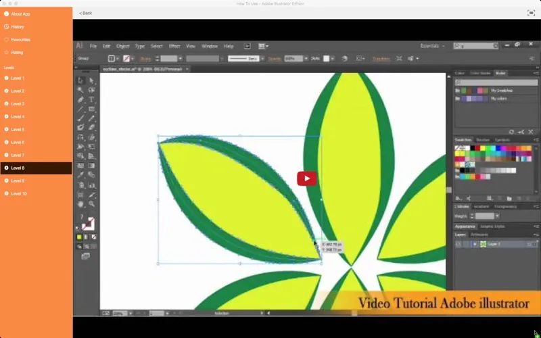The width and height of the screenshot is (541, 338).
Task: Select Level 8 in the sidebar
Action: coord(37,168)
